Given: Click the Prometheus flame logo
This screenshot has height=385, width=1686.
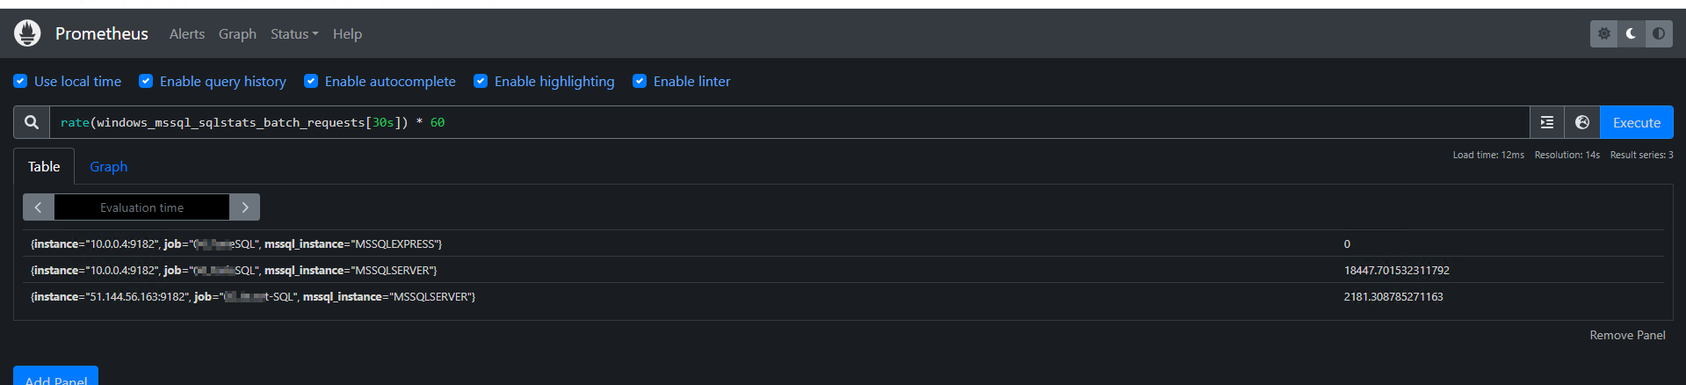Looking at the screenshot, I should [x=27, y=33].
